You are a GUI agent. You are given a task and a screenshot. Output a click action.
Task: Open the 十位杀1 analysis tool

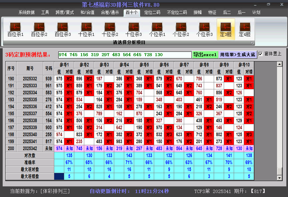(x=86, y=29)
